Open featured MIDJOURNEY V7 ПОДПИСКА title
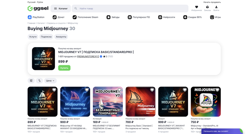 click(x=96, y=52)
